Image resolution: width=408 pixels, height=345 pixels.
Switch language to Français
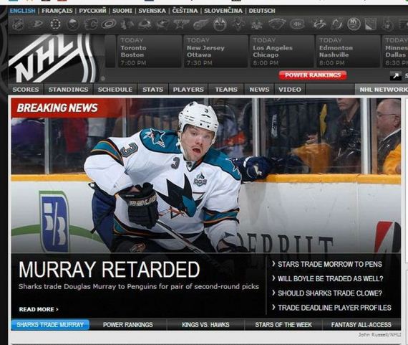point(57,11)
